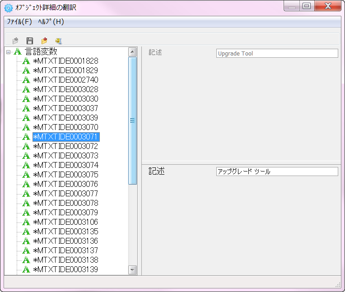Screen dimensions: 345x292
Task: Minimize the オブジェクト詳細の翻訳 window
Action: (x=292, y=6)
